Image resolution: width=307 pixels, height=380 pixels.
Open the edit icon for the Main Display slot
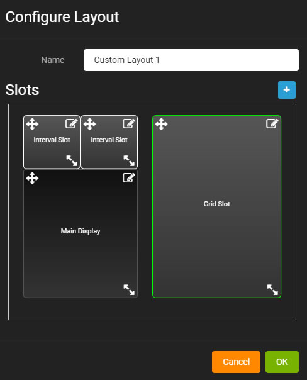[129, 177]
